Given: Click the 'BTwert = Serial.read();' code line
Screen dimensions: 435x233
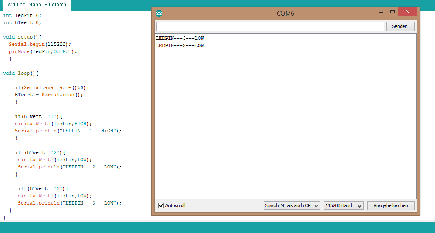Looking at the screenshot, I should click(49, 95).
